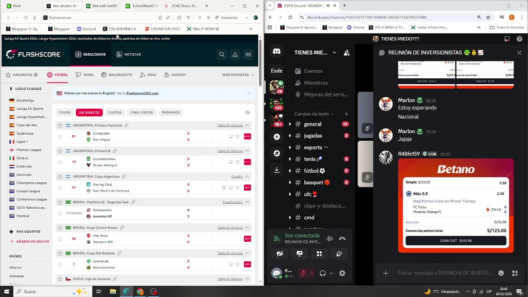The height and width of the screenshot is (297, 528).
Task: Star the Brasil Copa Centro-Oeste league
Action: [x=60, y=228]
